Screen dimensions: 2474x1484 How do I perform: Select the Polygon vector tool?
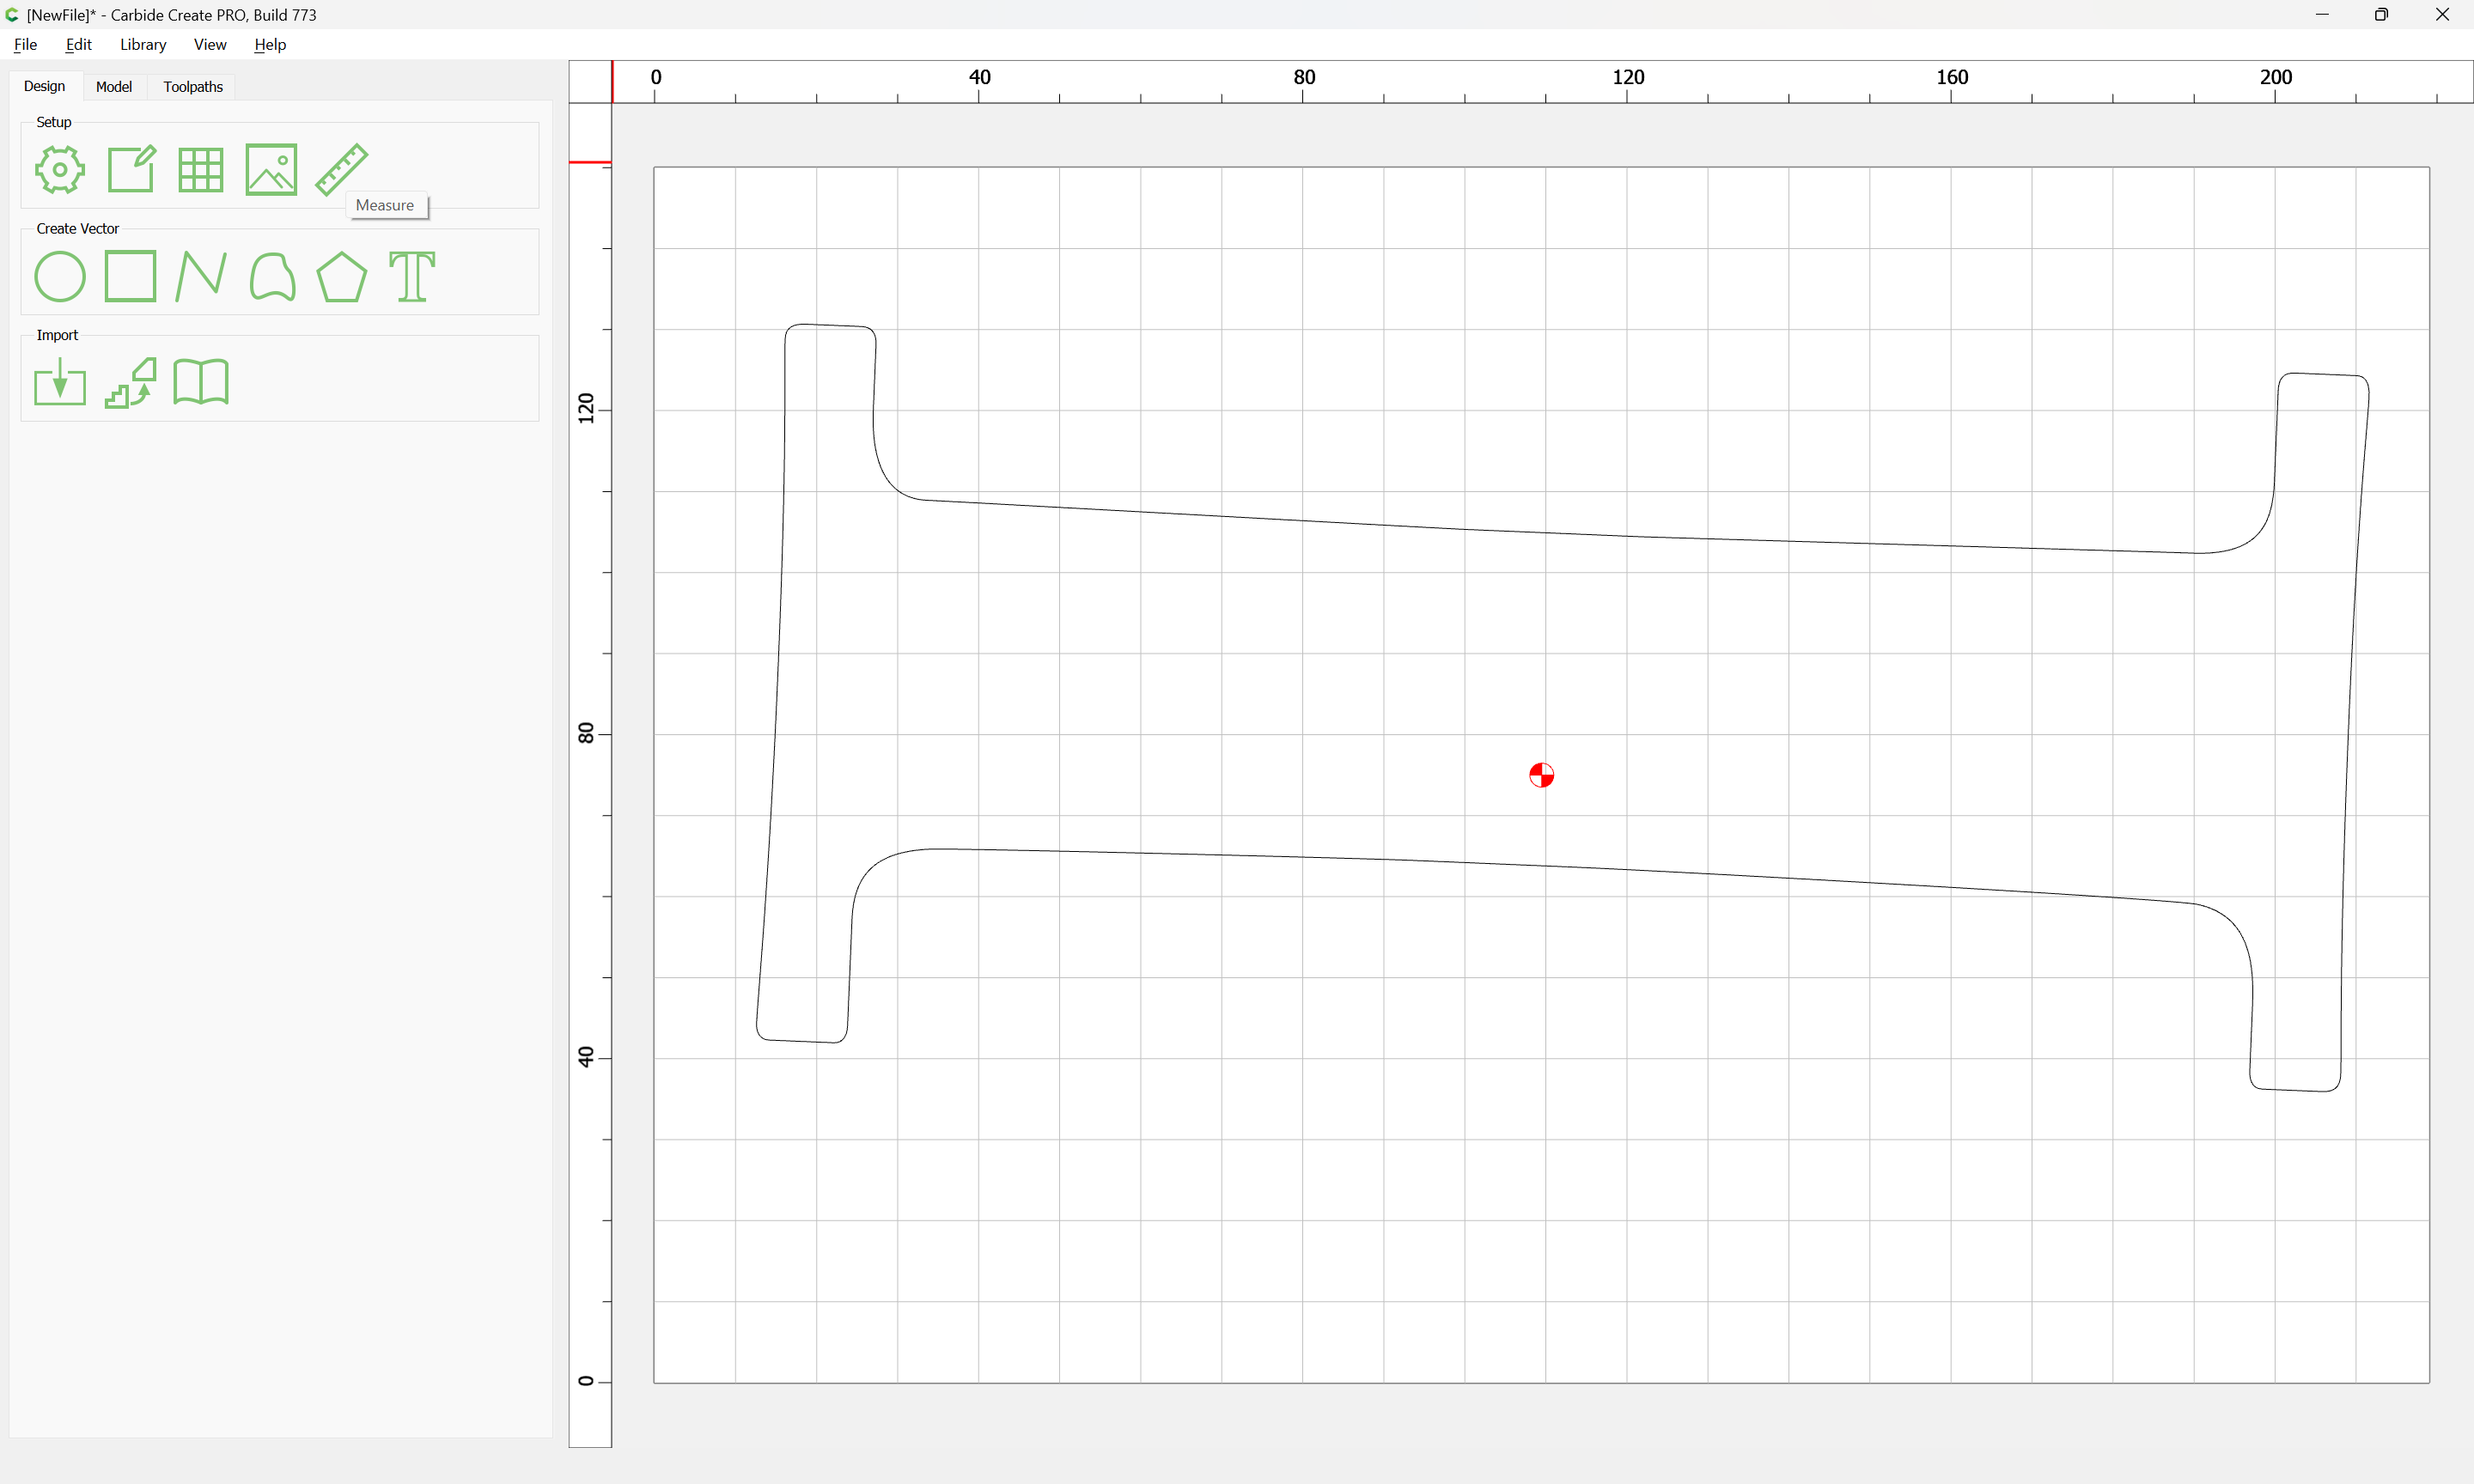[342, 276]
